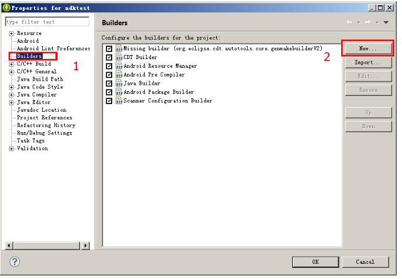The height and width of the screenshot is (279, 402).
Task: Disable the Android Package Builder checkbox
Action: pyautogui.click(x=109, y=92)
